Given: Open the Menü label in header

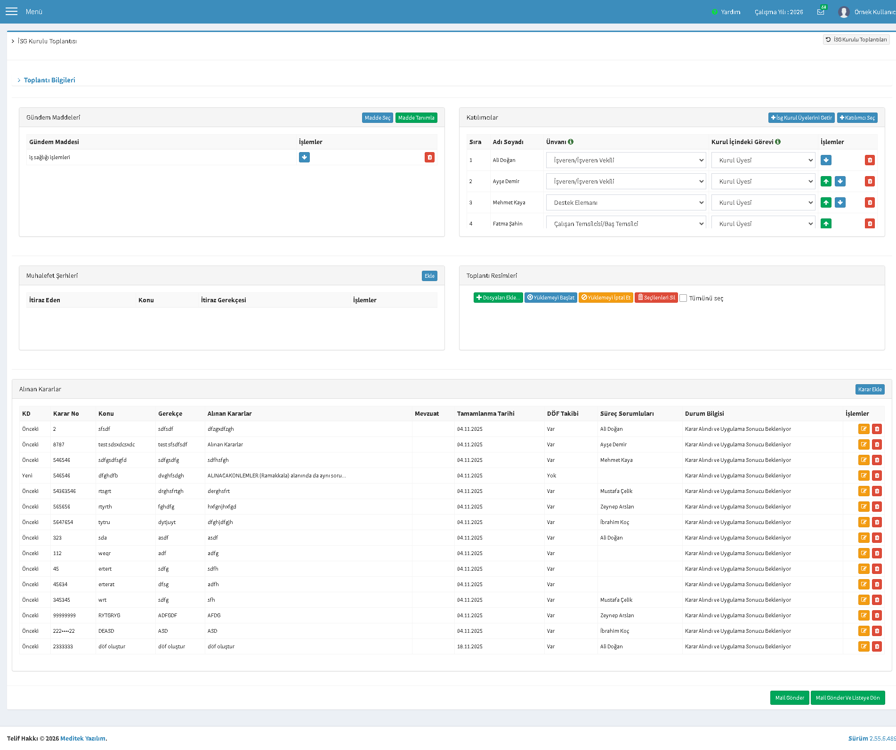Looking at the screenshot, I should click(34, 12).
